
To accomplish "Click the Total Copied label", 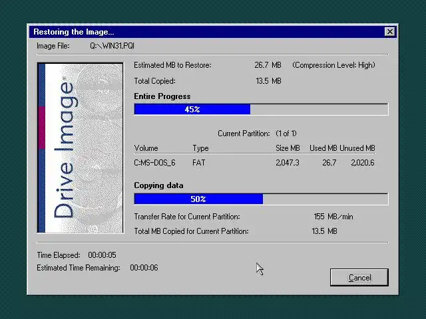I will click(154, 81).
